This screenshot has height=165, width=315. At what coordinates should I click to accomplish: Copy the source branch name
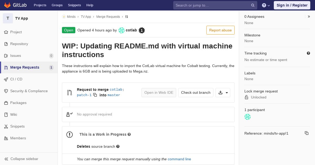click(x=95, y=95)
